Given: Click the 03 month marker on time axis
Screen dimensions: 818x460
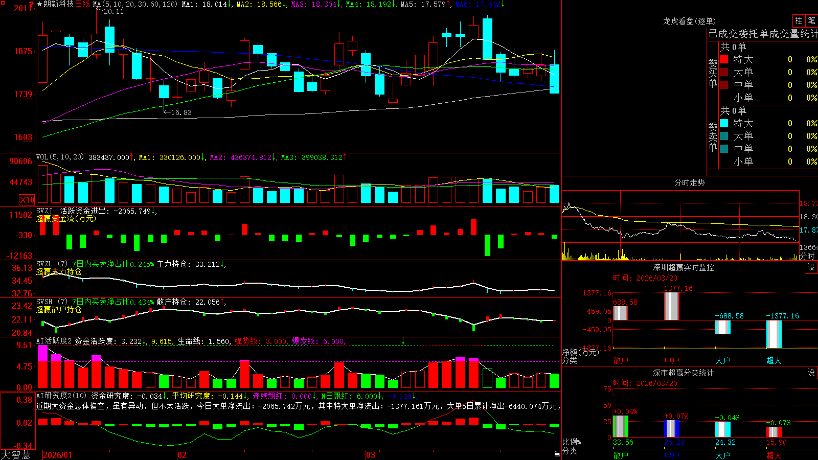Looking at the screenshot, I should [371, 455].
